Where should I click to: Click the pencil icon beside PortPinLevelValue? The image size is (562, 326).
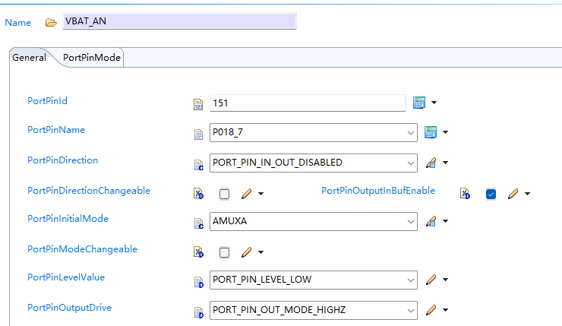pos(431,280)
